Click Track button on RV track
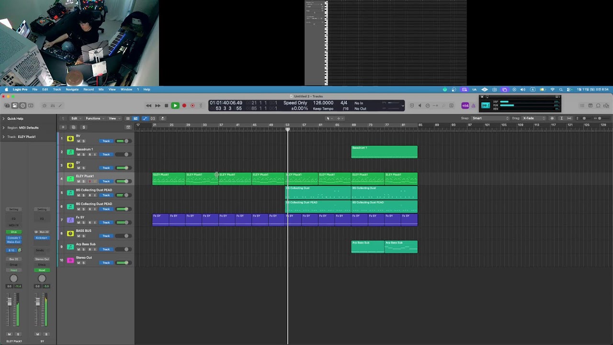The width and height of the screenshot is (613, 345). (x=106, y=141)
